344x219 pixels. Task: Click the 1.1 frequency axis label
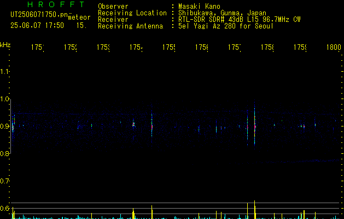[4, 72]
